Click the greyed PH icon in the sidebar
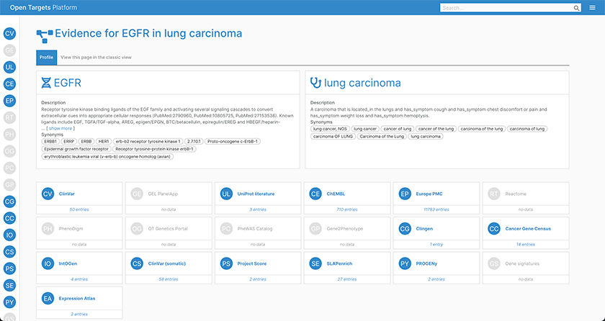The width and height of the screenshot is (605, 321). pos(9,135)
